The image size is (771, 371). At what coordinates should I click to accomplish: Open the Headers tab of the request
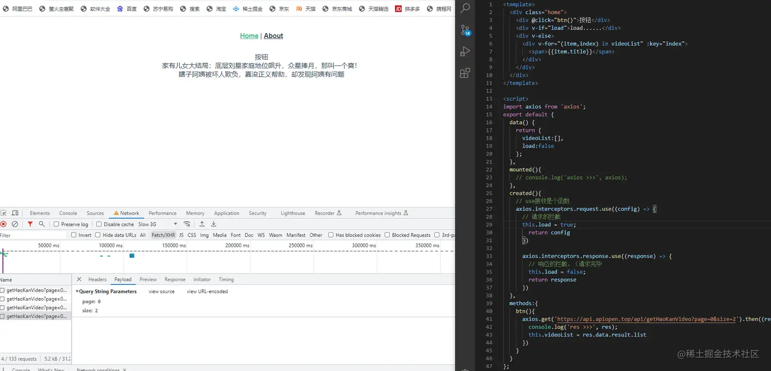tap(97, 279)
